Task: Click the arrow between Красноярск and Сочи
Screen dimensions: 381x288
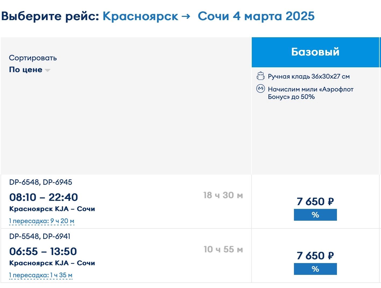Action: [x=186, y=17]
